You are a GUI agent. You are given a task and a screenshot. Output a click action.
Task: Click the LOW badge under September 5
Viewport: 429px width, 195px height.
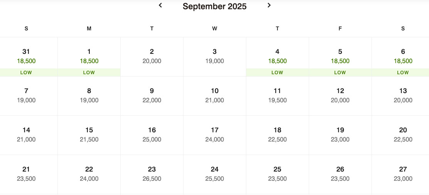click(x=340, y=73)
